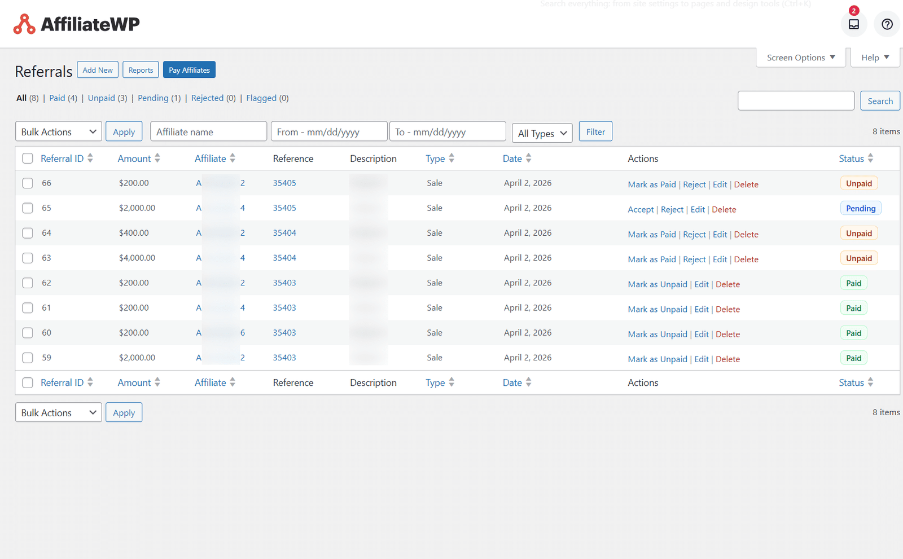Reject referral 65
Screen dimensions: 903x559
click(x=672, y=209)
